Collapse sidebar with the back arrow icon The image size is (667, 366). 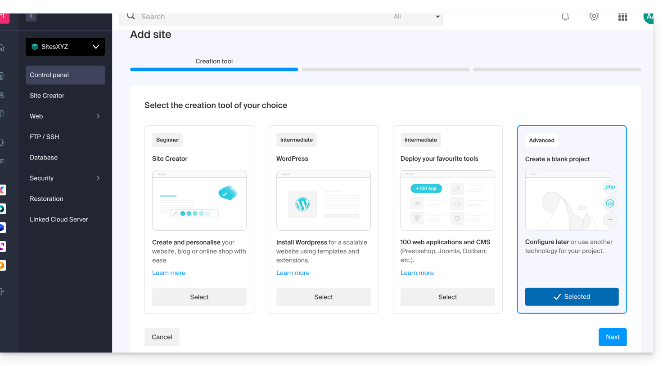coord(31,16)
